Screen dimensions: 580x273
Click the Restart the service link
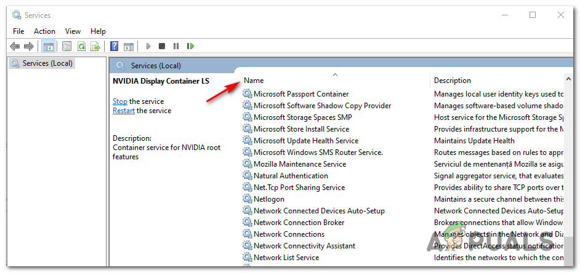click(124, 111)
